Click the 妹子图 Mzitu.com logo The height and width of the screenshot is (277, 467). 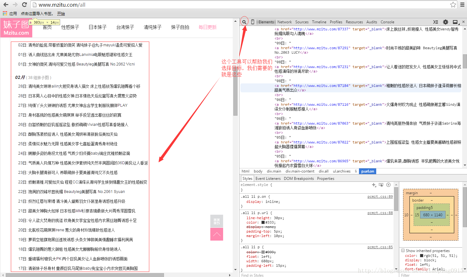coord(16,28)
